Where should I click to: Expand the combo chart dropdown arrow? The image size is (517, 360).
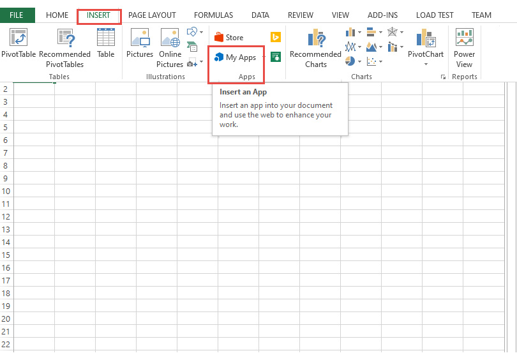coord(401,47)
